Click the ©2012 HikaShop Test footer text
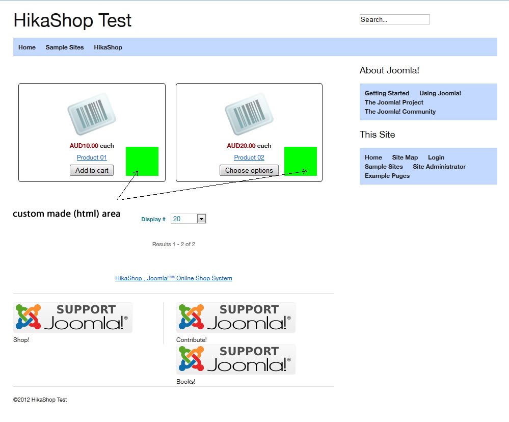509x422 pixels. [x=40, y=400]
